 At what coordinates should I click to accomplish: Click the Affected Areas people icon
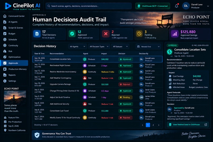coord(170,87)
